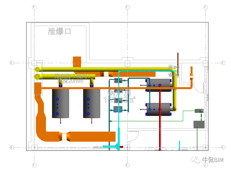
Task: Select the pump unit with two blue circles
Action: 118,109
